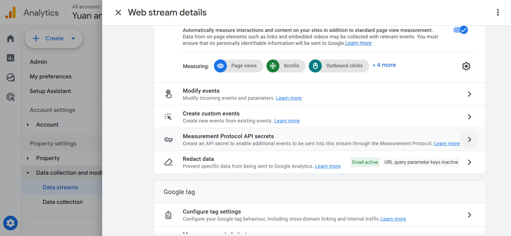Screen dimensions: 511x236
Task: Collapse Data collection and modification section
Action: [28, 173]
